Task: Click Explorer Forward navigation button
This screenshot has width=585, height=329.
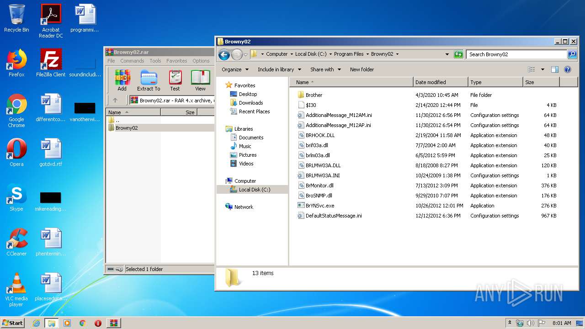Action: [x=237, y=55]
